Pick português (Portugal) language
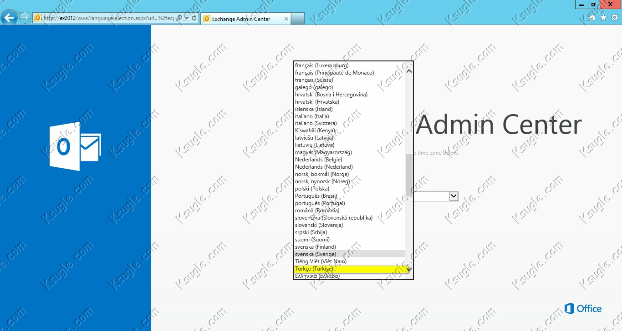This screenshot has width=622, height=331. (x=350, y=203)
